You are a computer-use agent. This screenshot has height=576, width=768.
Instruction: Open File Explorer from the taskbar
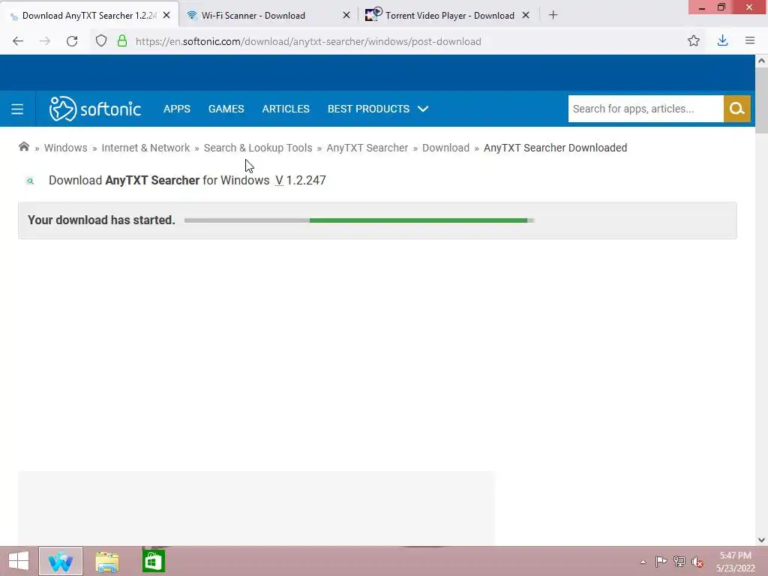coord(107,561)
